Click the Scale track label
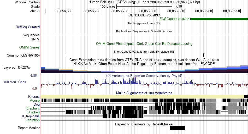248x134 pixels. pos(35,7)
